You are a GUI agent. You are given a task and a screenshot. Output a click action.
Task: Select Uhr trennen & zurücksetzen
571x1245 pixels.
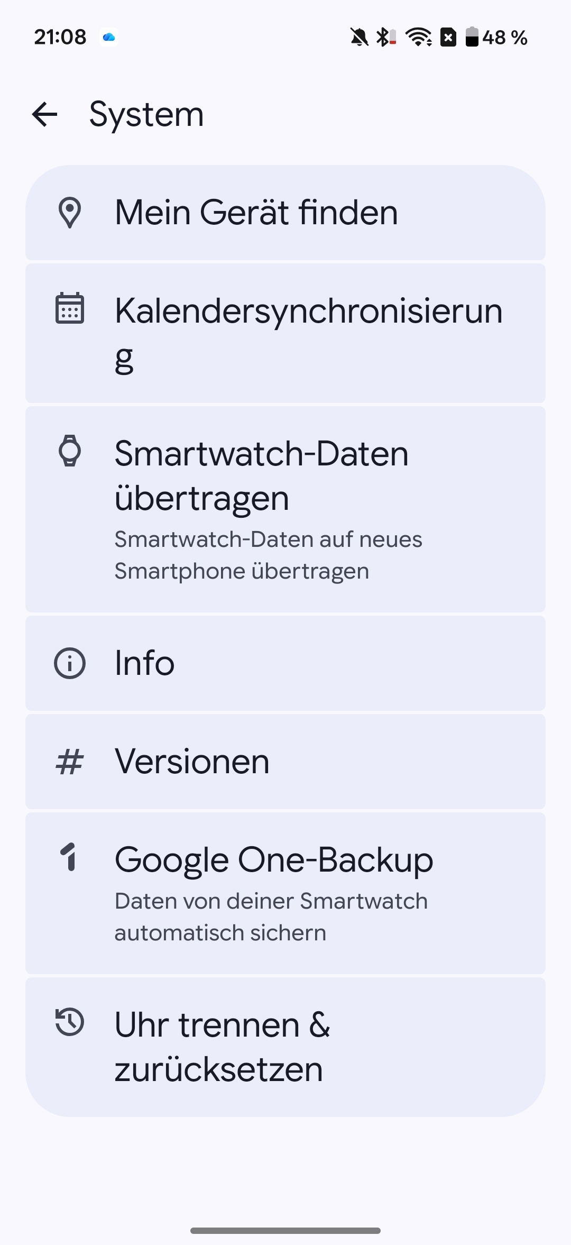(x=285, y=1047)
